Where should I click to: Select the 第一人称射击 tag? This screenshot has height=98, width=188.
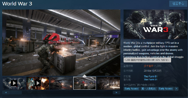[149, 89]
